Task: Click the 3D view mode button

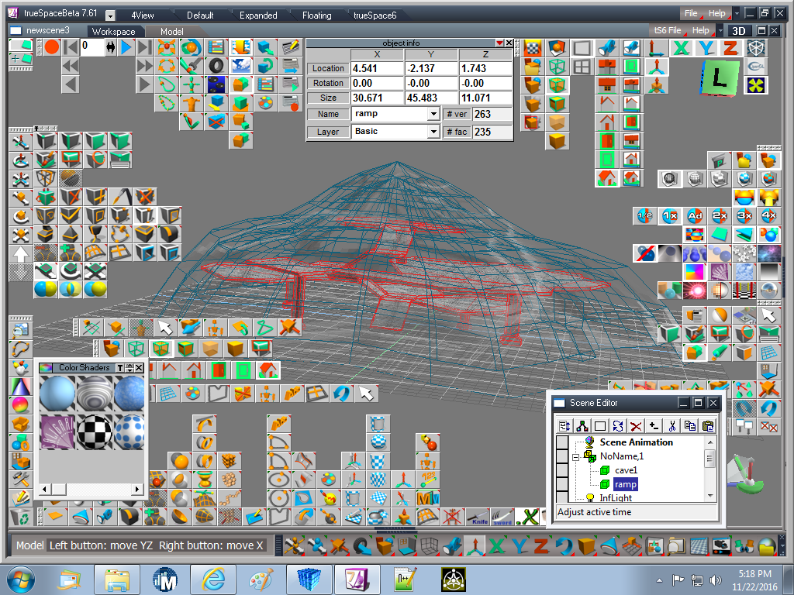Action: [739, 30]
